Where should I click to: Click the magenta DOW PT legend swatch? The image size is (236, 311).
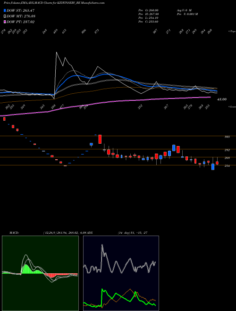pos(5,22)
